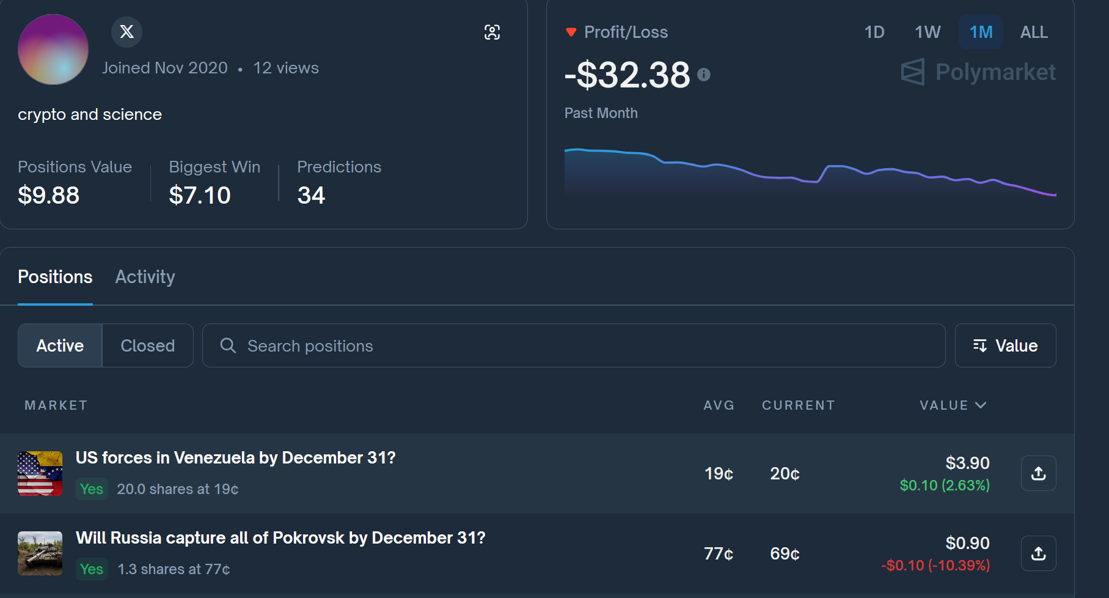Screen dimensions: 1109x598
Task: Open the Venezuela market thumbnail
Action: pyautogui.click(x=40, y=473)
